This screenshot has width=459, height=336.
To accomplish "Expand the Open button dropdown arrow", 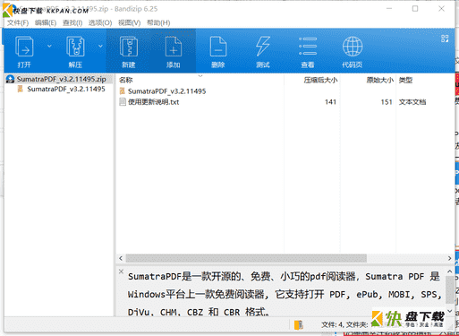I will [x=49, y=46].
